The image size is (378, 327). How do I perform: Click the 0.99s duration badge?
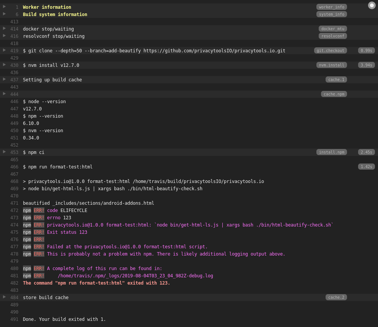(x=366, y=50)
